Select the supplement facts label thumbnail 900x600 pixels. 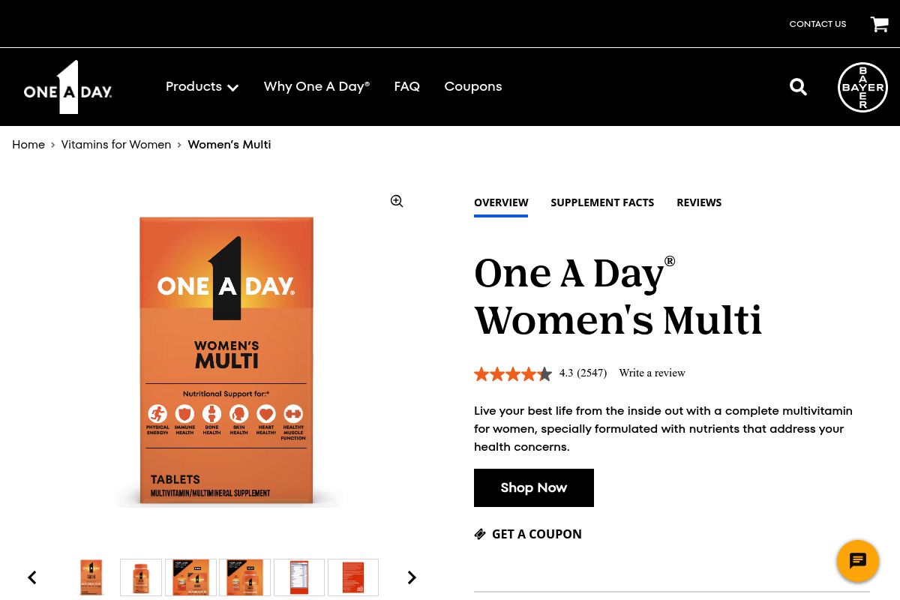pos(299,577)
